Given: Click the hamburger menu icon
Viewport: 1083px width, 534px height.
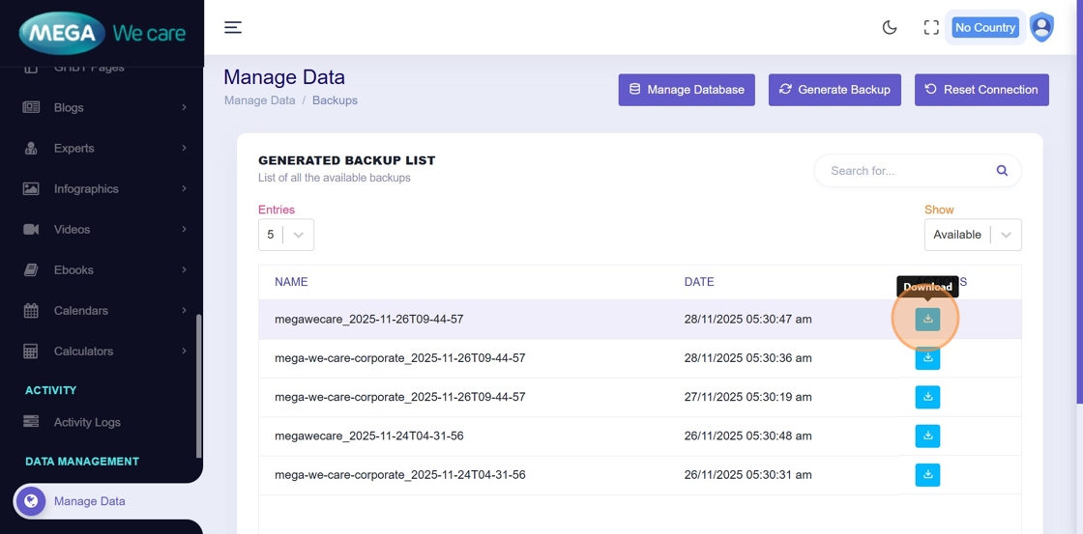Looking at the screenshot, I should [x=233, y=27].
